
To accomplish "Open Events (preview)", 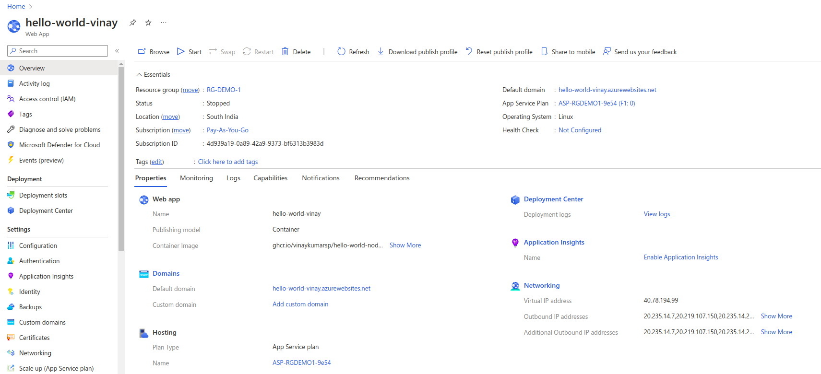I will 59,160.
